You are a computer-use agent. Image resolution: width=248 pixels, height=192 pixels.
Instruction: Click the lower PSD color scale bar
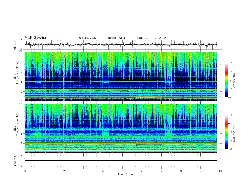(x=227, y=132)
